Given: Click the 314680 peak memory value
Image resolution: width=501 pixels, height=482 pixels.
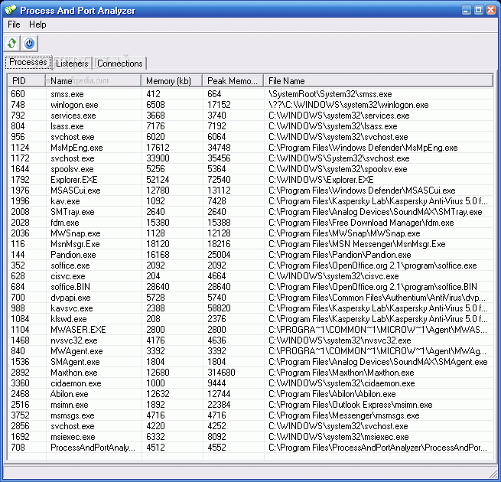Looking at the screenshot, I should pos(221,373).
